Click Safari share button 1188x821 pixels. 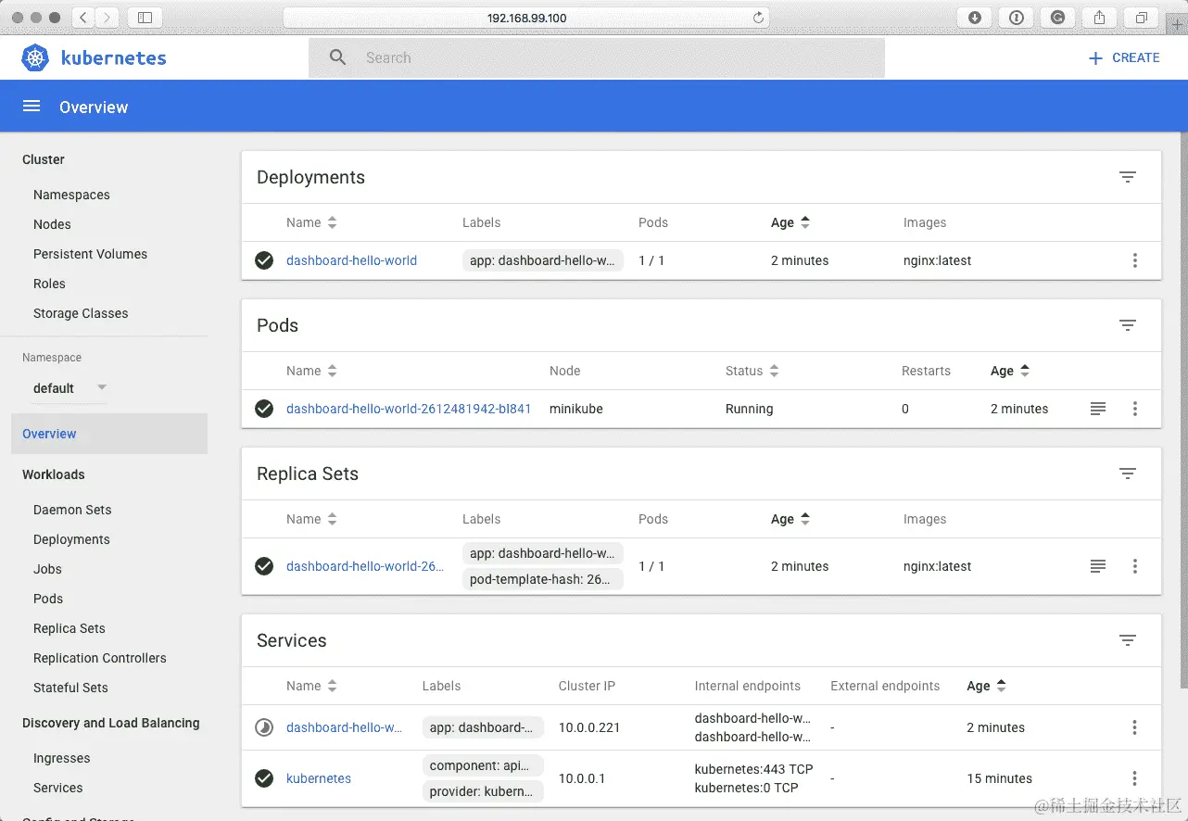pyautogui.click(x=1100, y=18)
